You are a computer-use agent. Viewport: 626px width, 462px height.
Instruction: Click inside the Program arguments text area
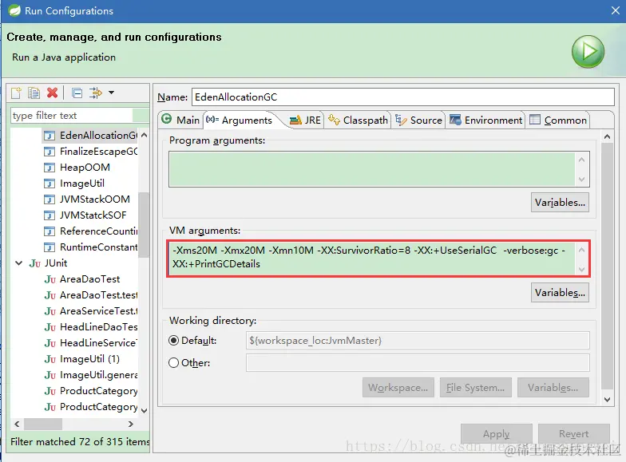click(x=372, y=169)
